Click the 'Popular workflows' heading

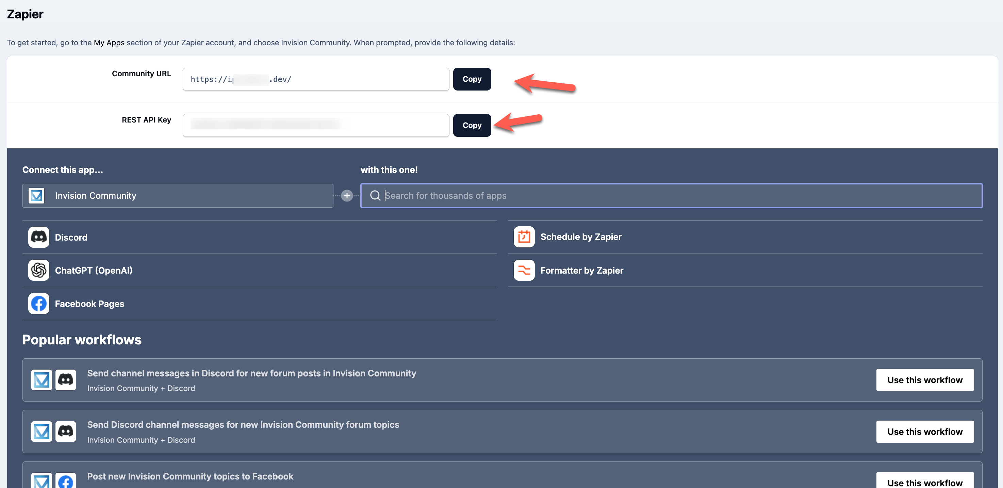pos(82,340)
